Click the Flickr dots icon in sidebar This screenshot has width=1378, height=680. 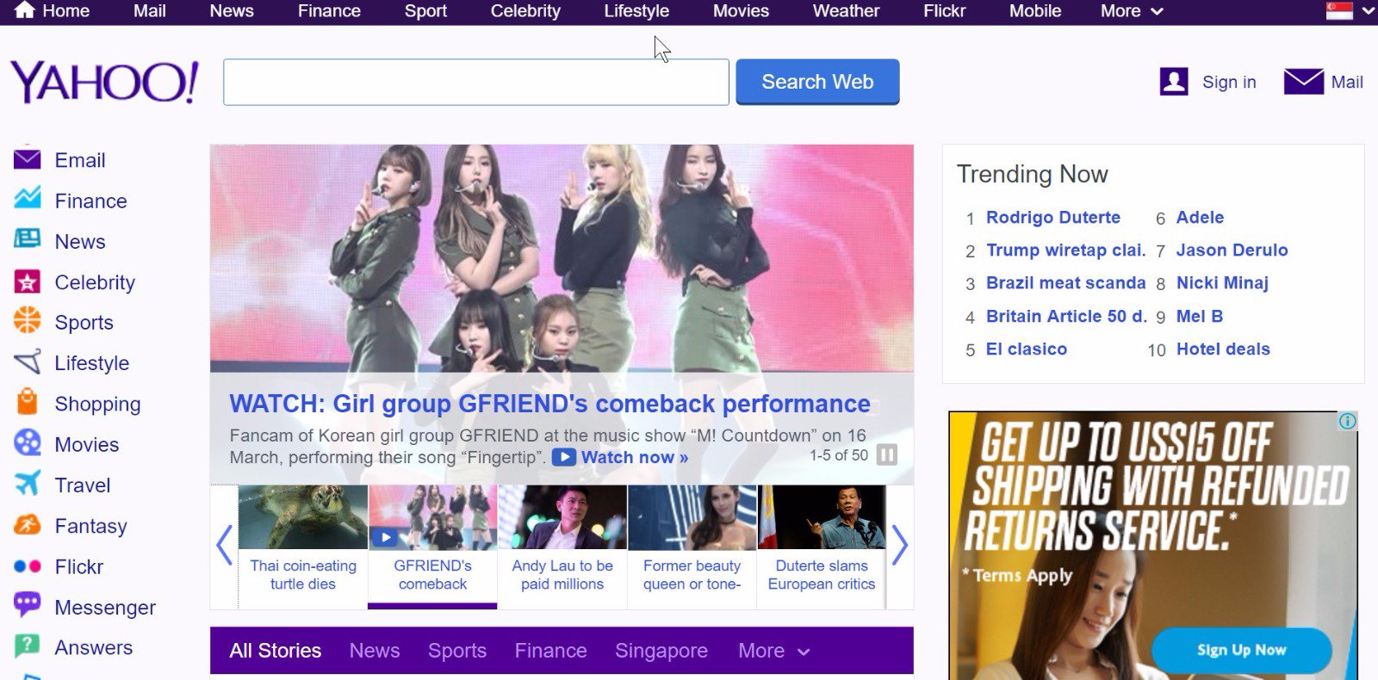(x=27, y=566)
